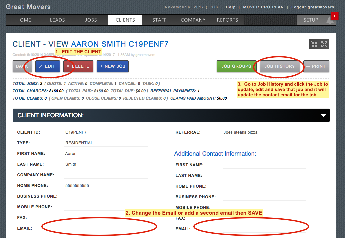Open the Mover Pro Plan link
This screenshot has height=238, width=345.
(263, 7)
